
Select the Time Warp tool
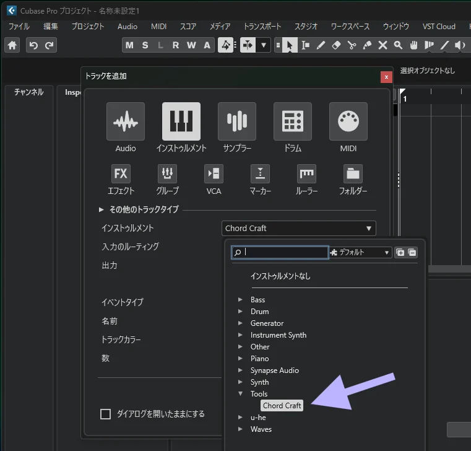tap(429, 45)
